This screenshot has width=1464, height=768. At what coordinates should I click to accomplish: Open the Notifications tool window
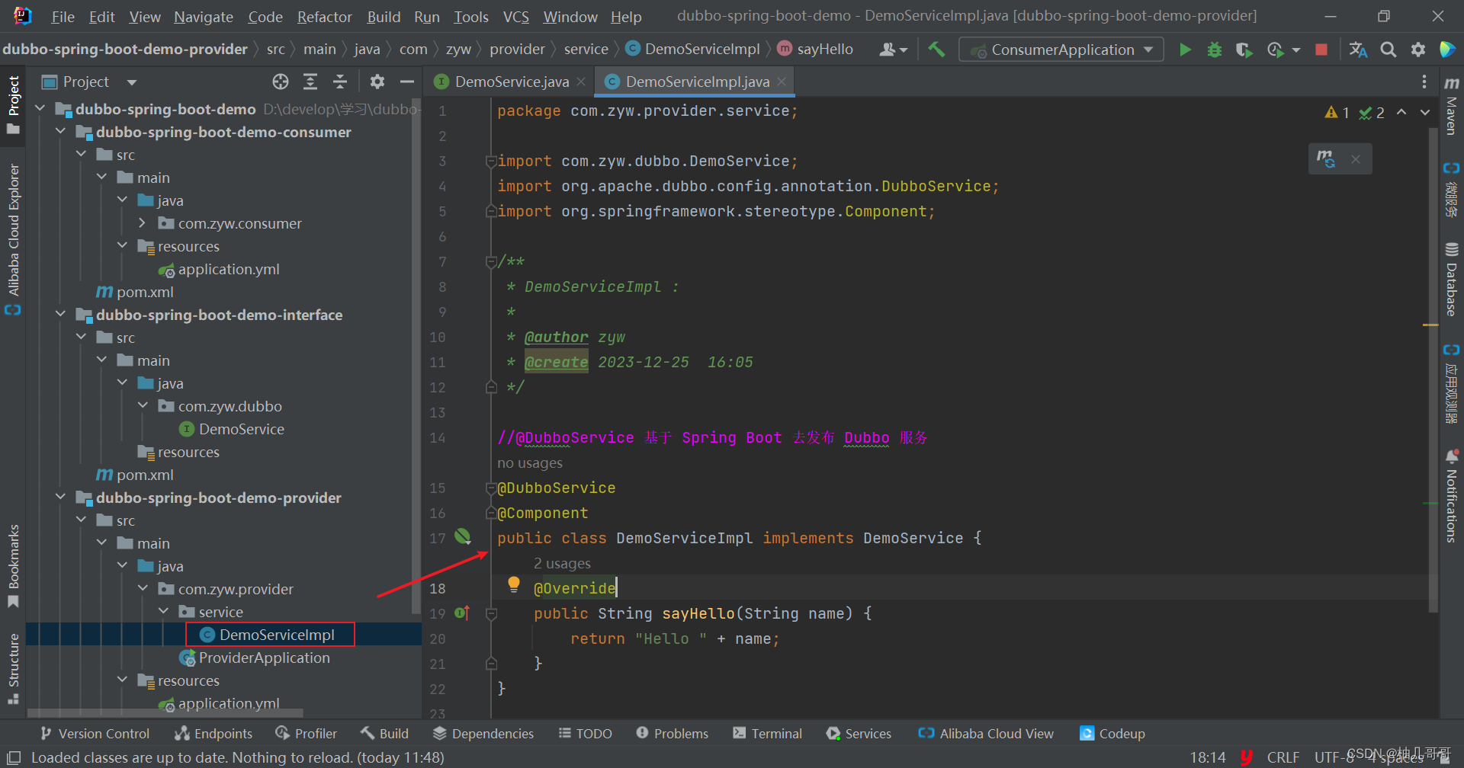click(1451, 496)
